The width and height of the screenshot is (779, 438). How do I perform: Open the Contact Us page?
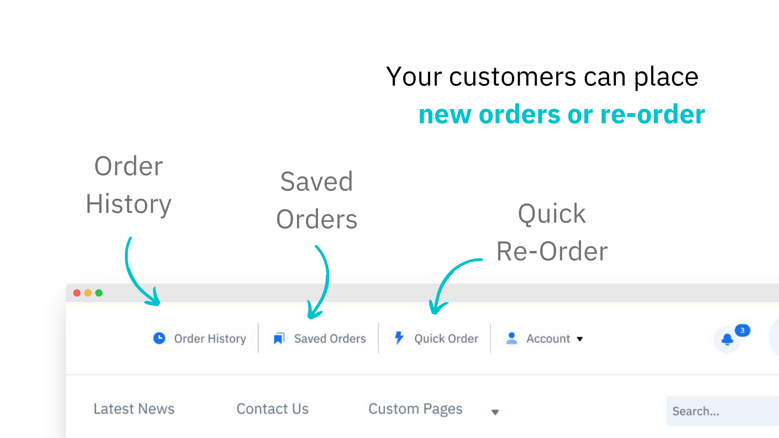272,409
